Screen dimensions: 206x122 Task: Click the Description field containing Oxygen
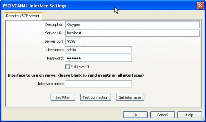click(132, 25)
